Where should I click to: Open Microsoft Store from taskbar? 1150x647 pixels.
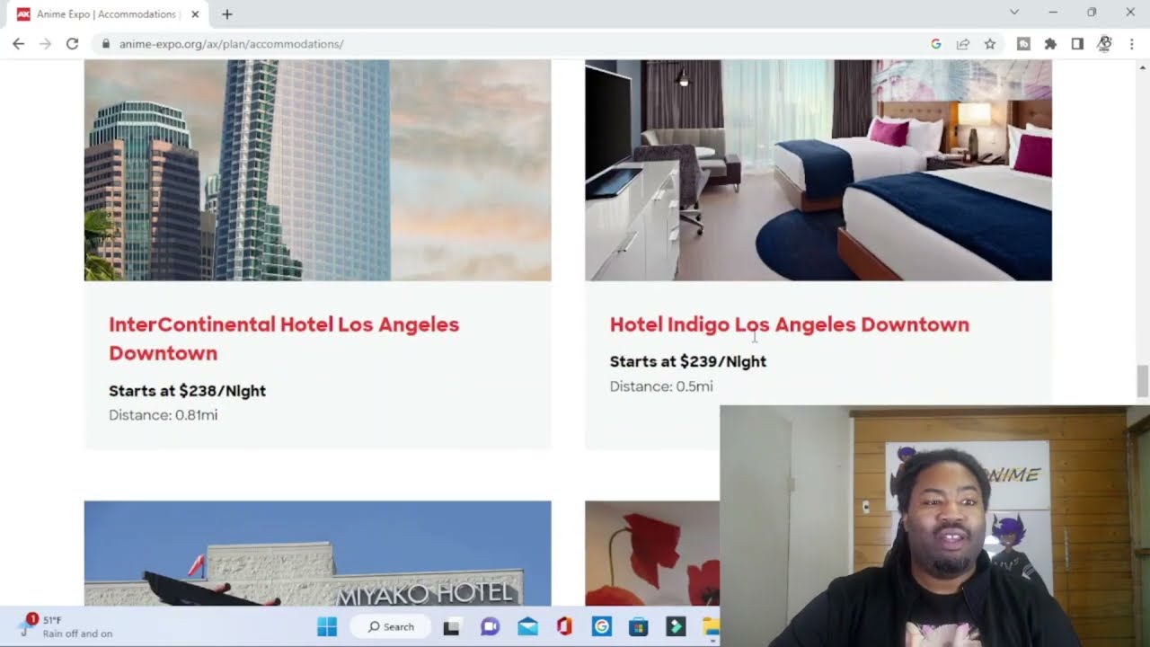[638, 626]
